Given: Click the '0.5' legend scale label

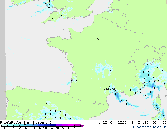Looking at the screenshot, I should [9, 128].
